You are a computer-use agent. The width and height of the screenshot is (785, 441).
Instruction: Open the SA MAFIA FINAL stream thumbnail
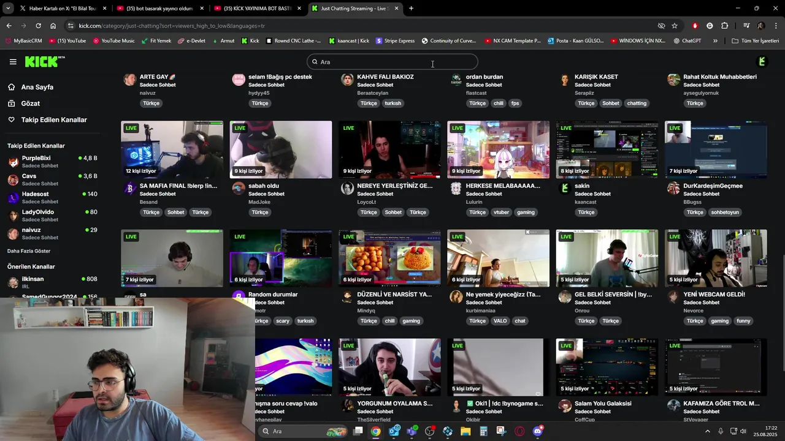172,149
